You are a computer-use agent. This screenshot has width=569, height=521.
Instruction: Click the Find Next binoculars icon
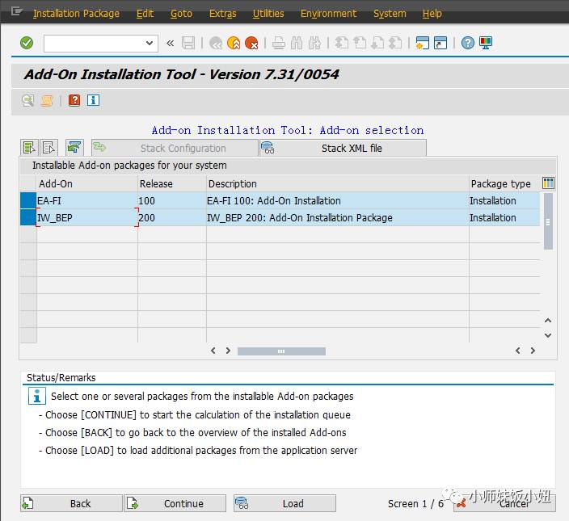tap(314, 43)
